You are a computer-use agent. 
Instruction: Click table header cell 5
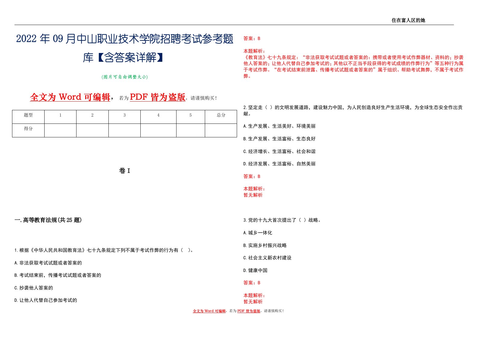(x=190, y=117)
